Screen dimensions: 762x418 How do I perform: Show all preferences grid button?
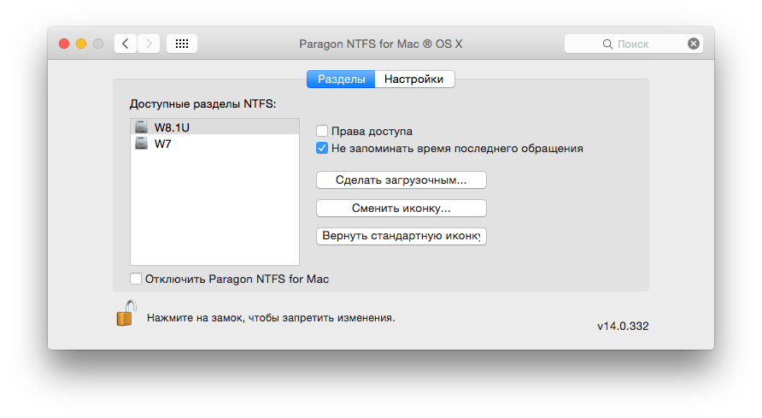[x=182, y=43]
